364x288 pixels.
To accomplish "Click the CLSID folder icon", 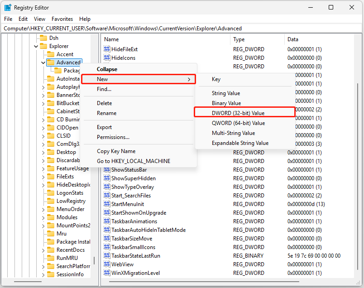I will [51, 136].
